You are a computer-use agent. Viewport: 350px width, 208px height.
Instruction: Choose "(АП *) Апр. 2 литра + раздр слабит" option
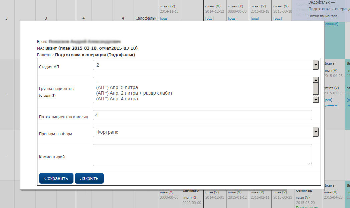134,93
